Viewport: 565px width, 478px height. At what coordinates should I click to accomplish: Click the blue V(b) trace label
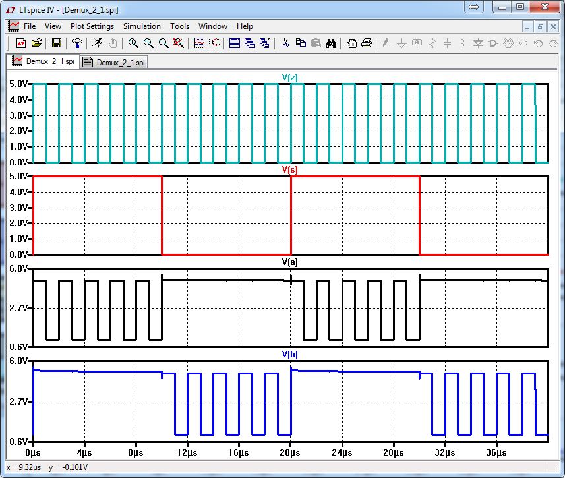(x=290, y=354)
